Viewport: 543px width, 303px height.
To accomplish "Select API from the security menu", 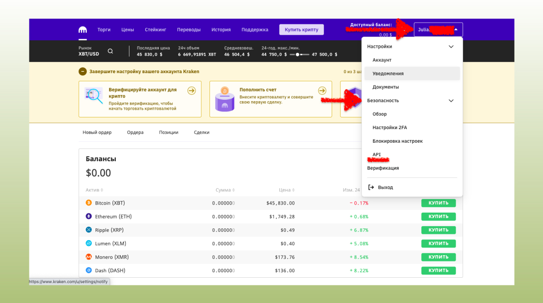I will pos(376,155).
